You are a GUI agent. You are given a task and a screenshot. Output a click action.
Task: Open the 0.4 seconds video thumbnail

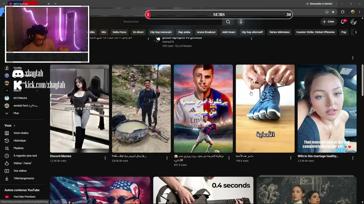pos(203,190)
